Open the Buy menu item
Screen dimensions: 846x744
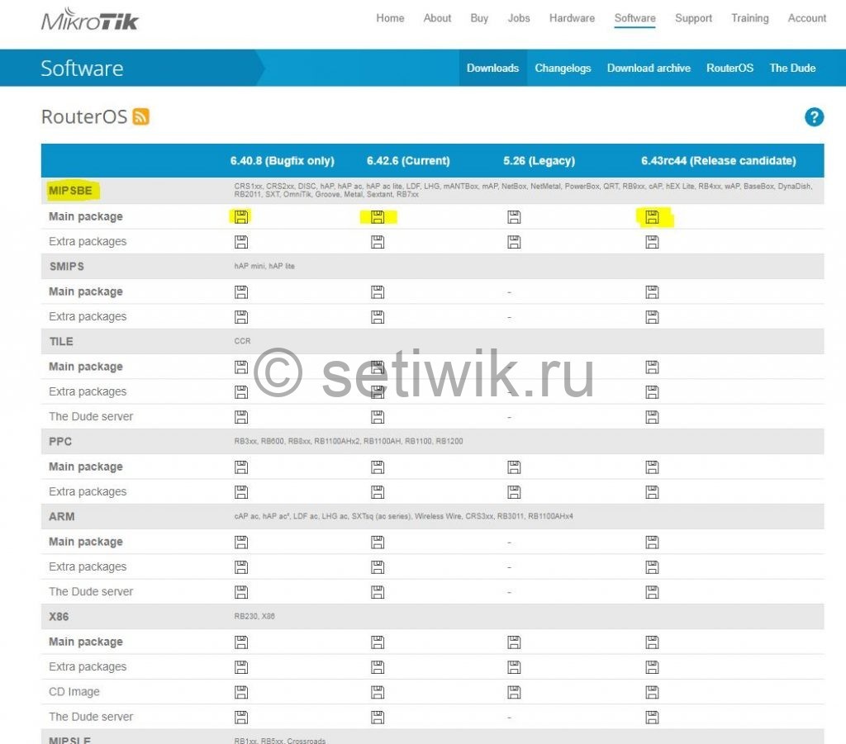[x=479, y=18]
